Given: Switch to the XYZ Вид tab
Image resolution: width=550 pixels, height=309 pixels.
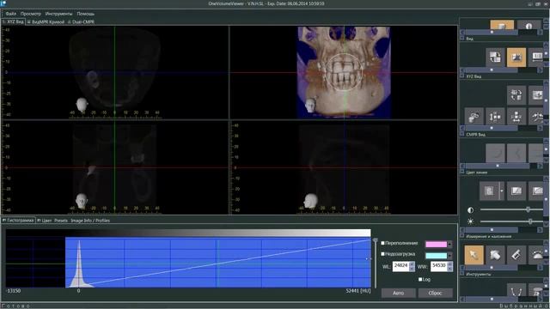Looking at the screenshot, I should [x=13, y=21].
